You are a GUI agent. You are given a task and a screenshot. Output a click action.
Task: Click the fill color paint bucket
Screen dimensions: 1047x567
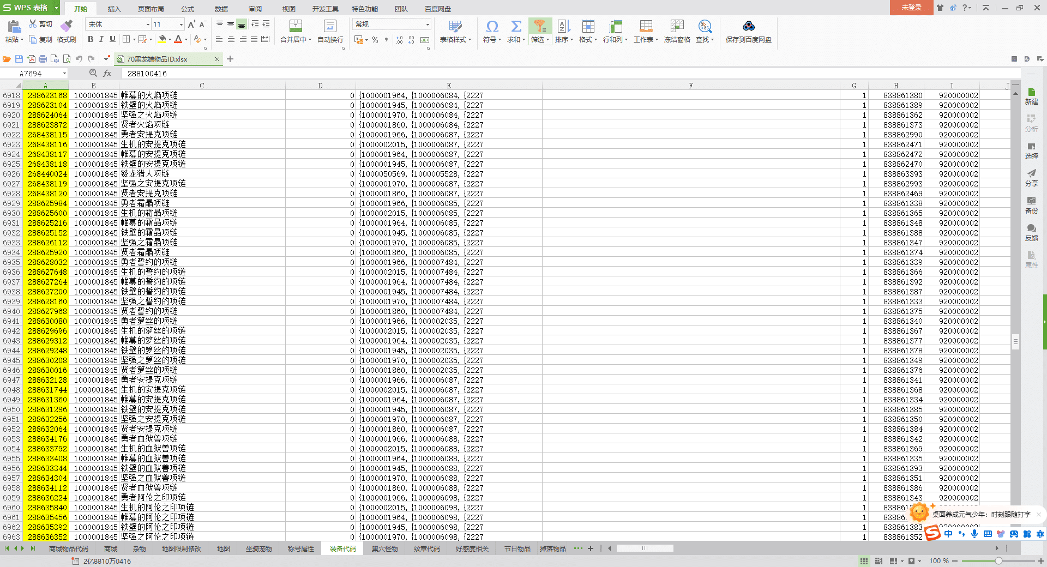click(x=161, y=39)
